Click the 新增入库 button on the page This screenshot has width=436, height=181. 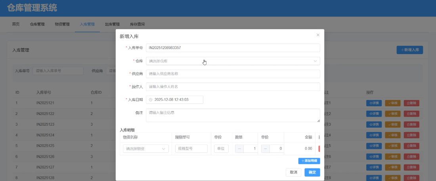pos(409,50)
